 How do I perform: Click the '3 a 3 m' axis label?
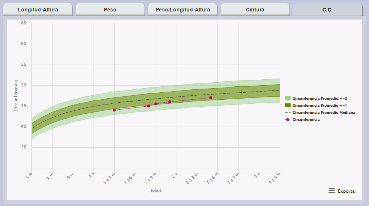click(x=275, y=178)
